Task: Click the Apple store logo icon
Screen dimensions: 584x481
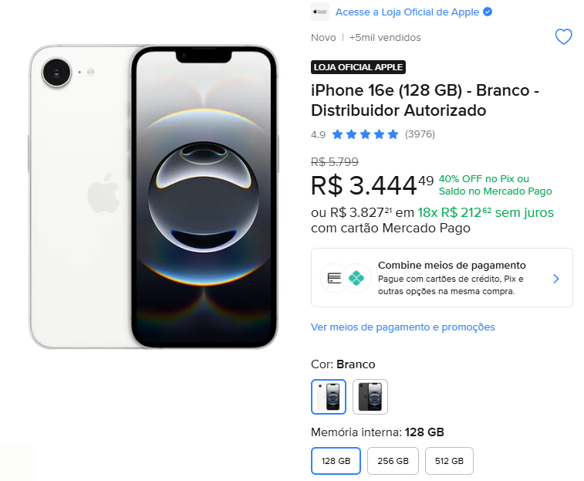Action: [320, 12]
